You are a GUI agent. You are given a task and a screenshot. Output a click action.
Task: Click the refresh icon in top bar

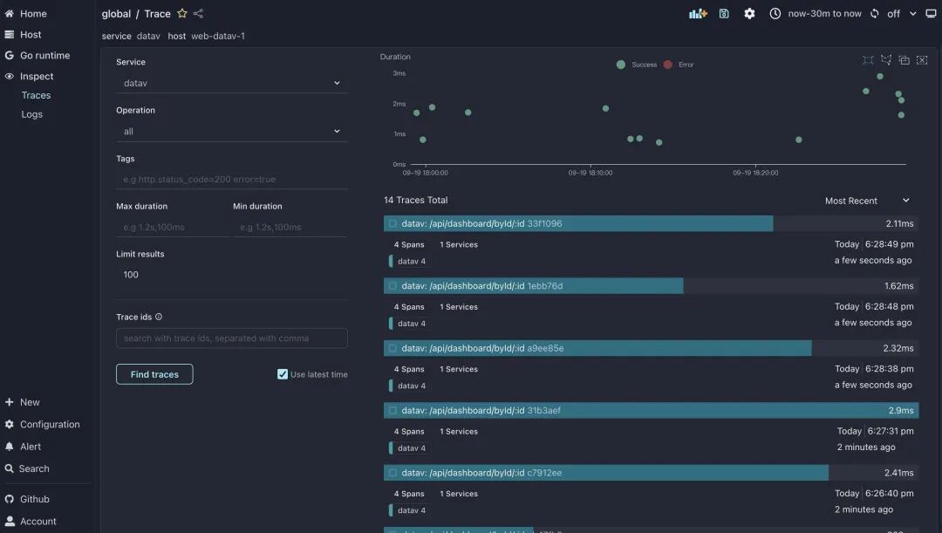tap(877, 13)
